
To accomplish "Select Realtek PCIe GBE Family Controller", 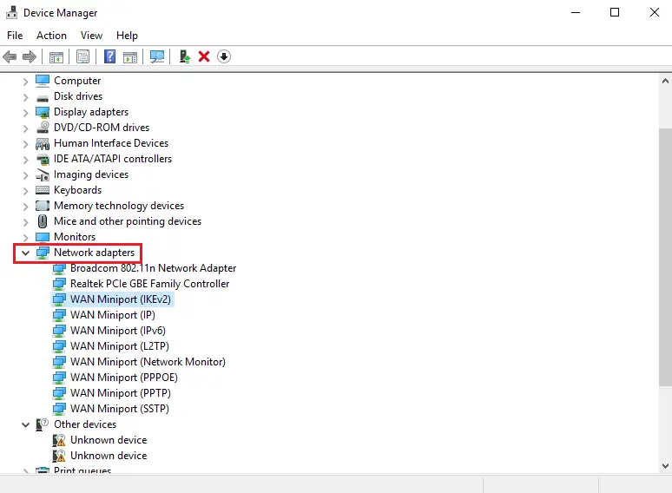I will [x=149, y=284].
